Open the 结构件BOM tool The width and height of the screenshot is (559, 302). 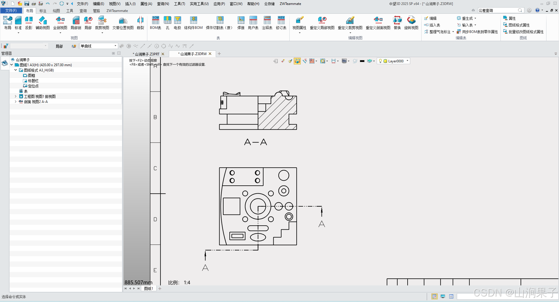tap(194, 23)
